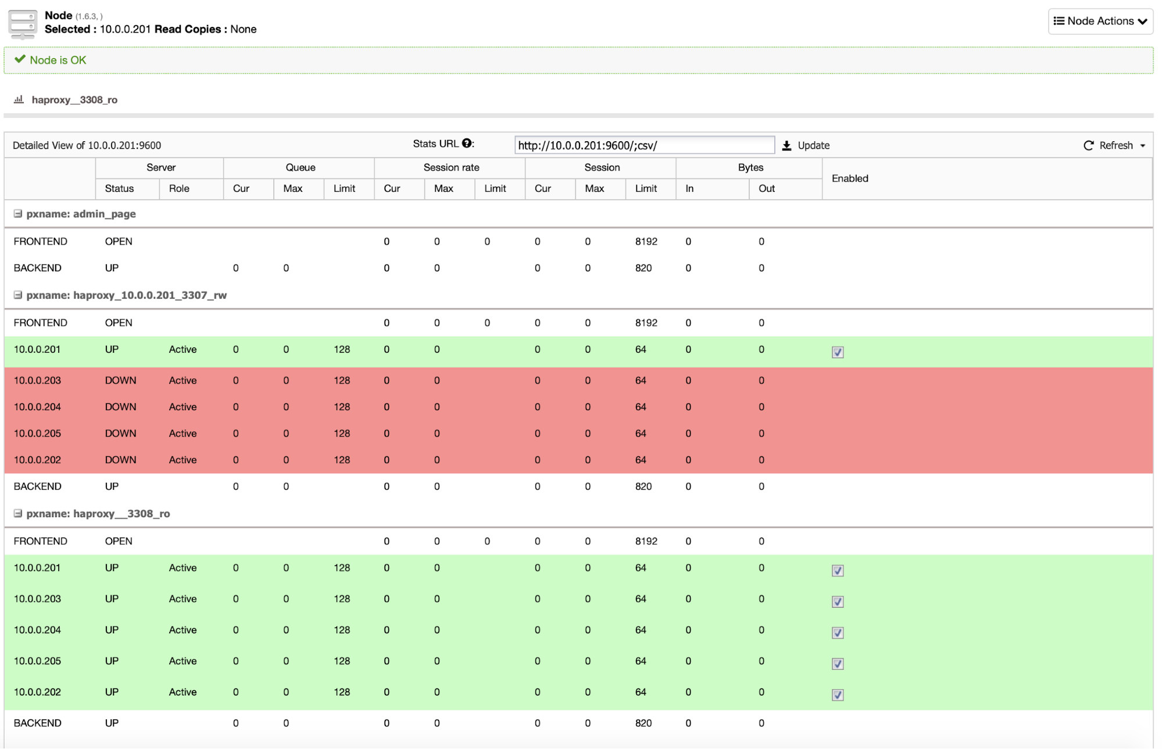Click the chart icon beside haproxy__3308_ro
Screen dimensions: 1162x749
click(x=19, y=99)
